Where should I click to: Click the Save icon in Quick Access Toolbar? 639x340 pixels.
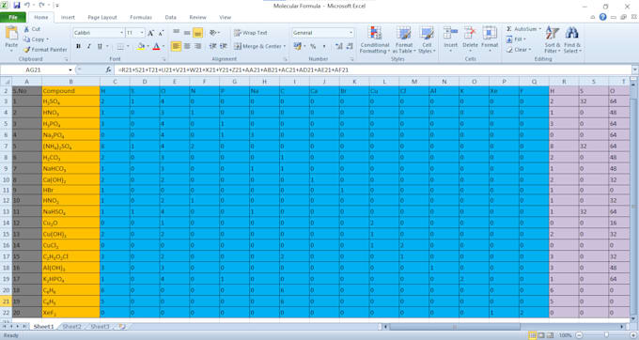click(x=17, y=6)
